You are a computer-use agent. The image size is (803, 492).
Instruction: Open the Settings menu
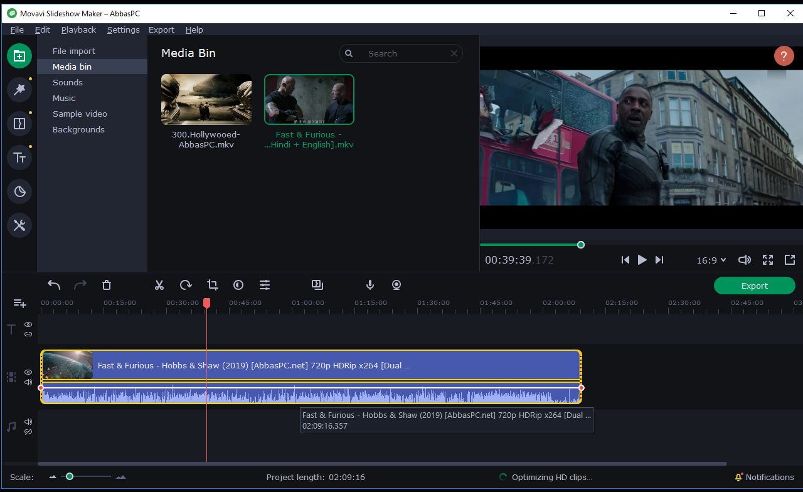tap(124, 29)
